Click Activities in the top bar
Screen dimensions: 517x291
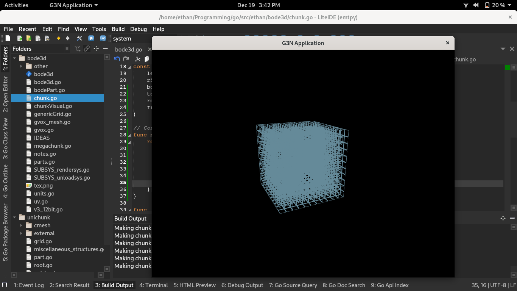16,5
